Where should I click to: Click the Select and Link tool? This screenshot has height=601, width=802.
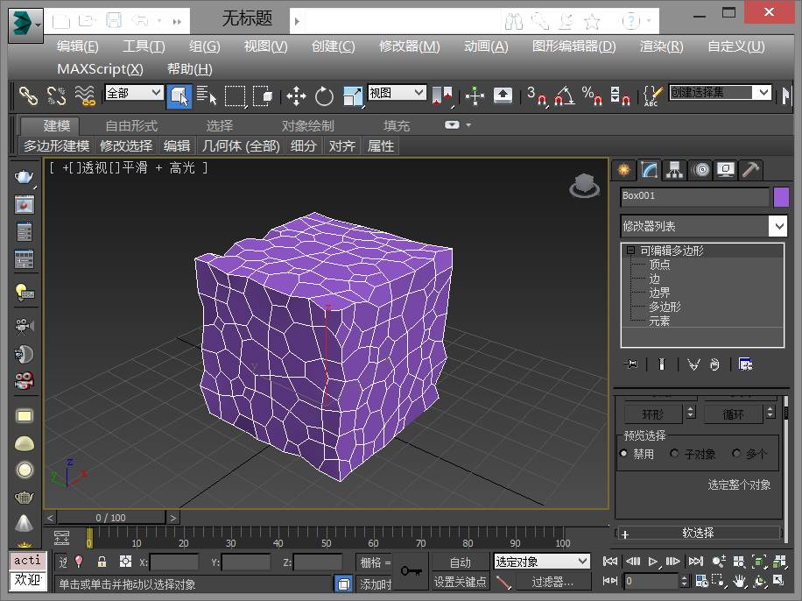[28, 95]
